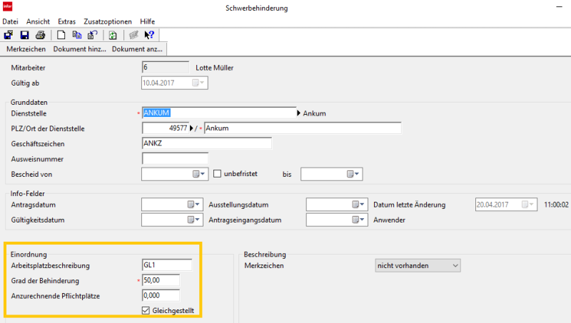
Task: Click the empty Ausweisnummer field
Action: pos(175,158)
